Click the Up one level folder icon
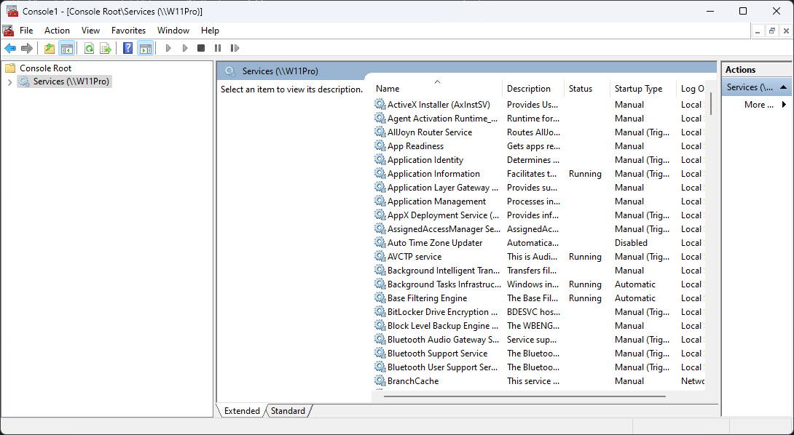The width and height of the screenshot is (794, 435). pyautogui.click(x=49, y=48)
